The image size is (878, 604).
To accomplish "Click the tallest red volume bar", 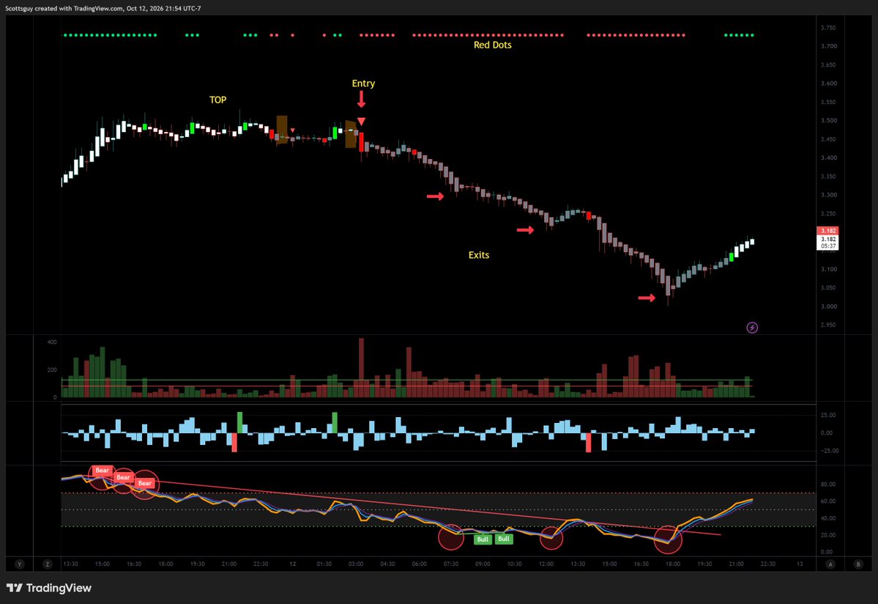I will 361,367.
